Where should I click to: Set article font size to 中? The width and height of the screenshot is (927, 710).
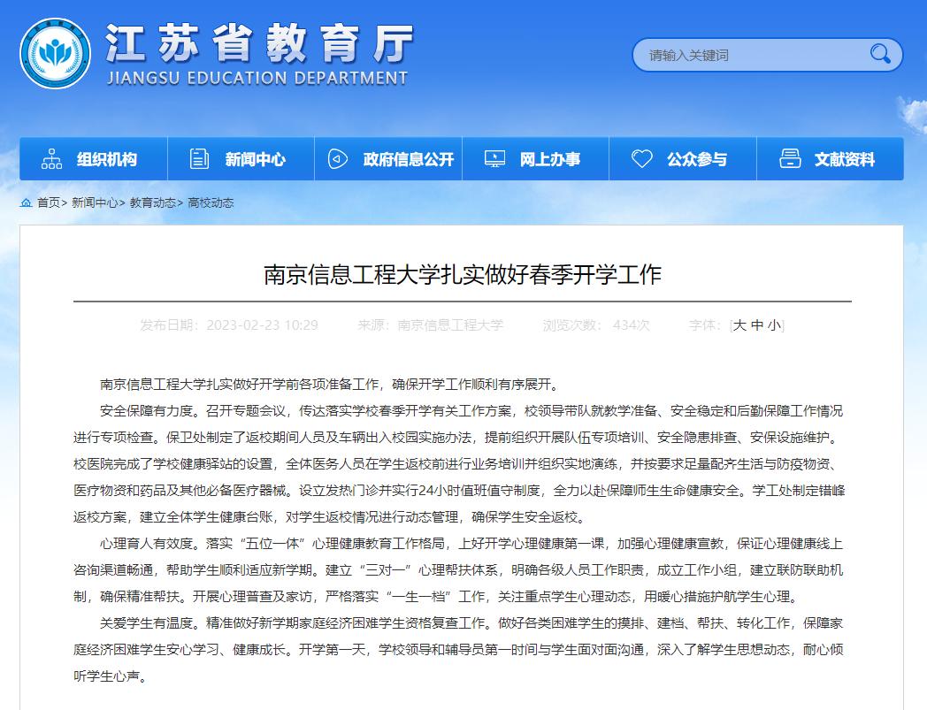coord(757,324)
